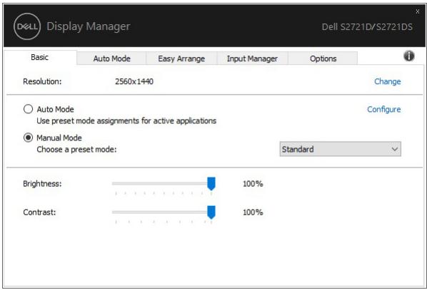Click the Brightness slider handle
427x290 pixels.
(211, 184)
